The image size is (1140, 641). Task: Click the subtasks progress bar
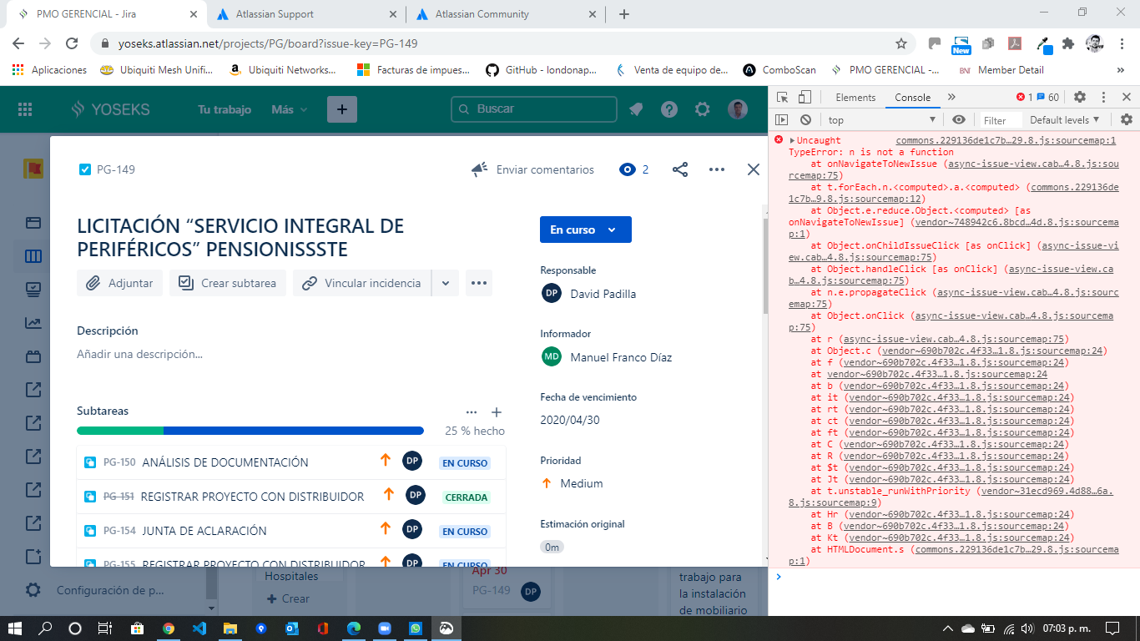[x=250, y=432]
